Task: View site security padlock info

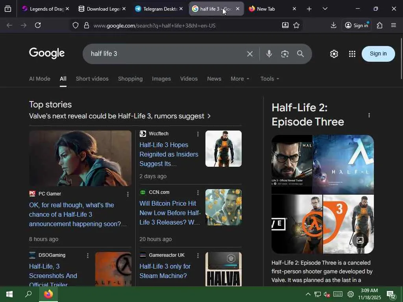Action: 87,25
